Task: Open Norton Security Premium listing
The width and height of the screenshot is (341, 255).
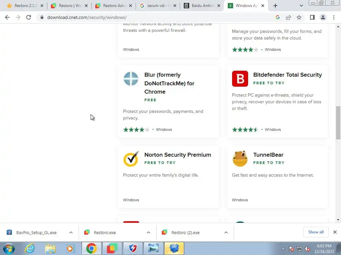Action: [x=178, y=155]
